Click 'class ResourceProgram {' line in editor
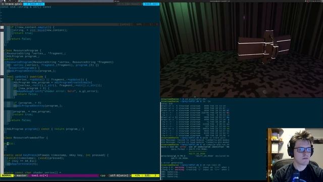Viewport: 323px width, 182px height. coord(22,51)
